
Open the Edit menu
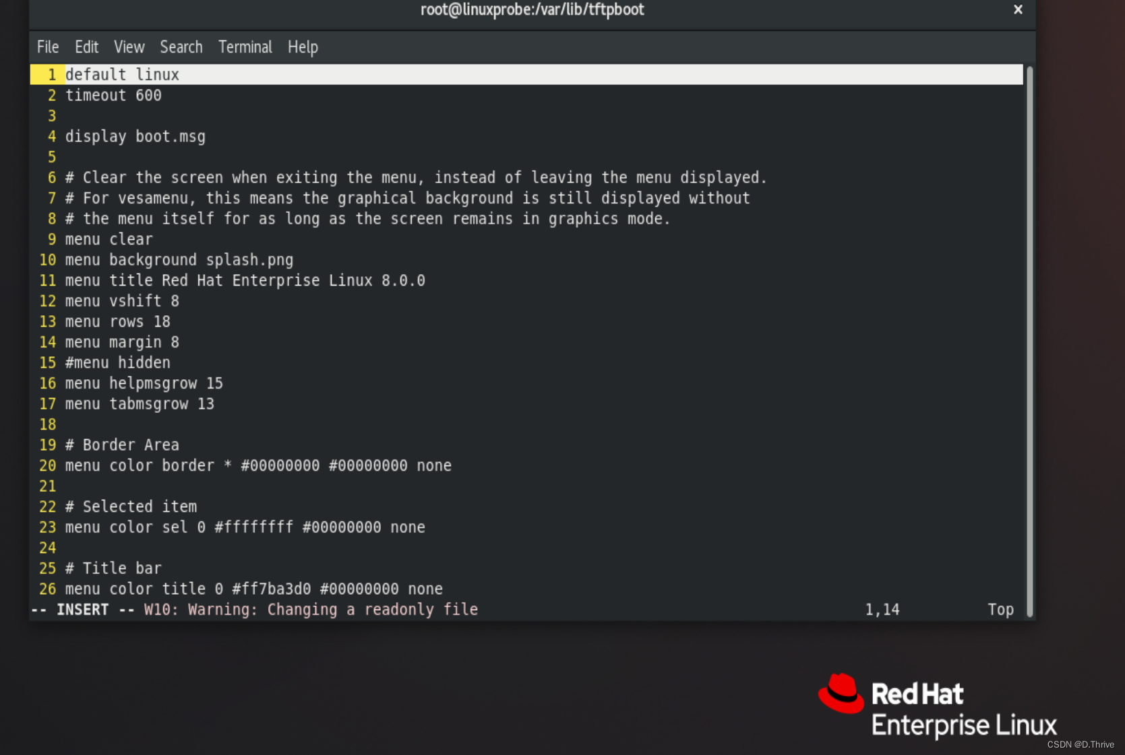[86, 46]
